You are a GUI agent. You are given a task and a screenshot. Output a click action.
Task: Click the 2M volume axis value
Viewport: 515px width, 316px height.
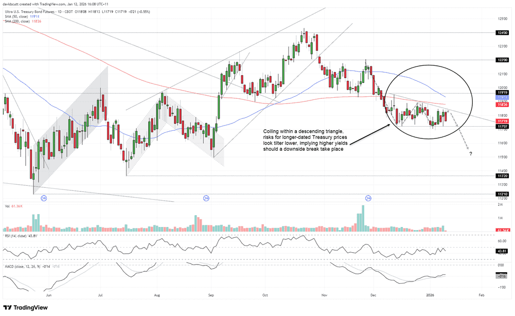click(501, 205)
